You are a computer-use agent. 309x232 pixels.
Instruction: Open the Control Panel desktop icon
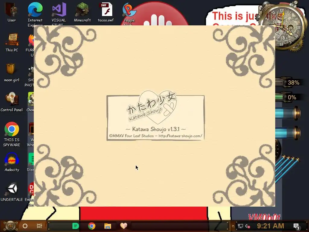[x=12, y=102]
